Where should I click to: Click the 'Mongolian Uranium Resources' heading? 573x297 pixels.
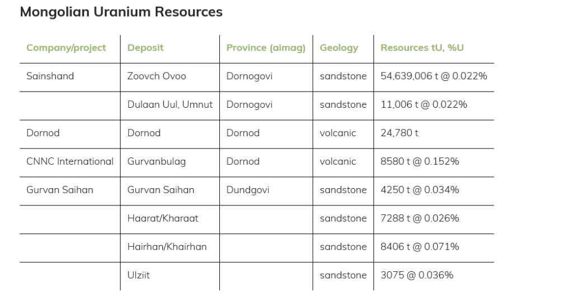click(121, 12)
